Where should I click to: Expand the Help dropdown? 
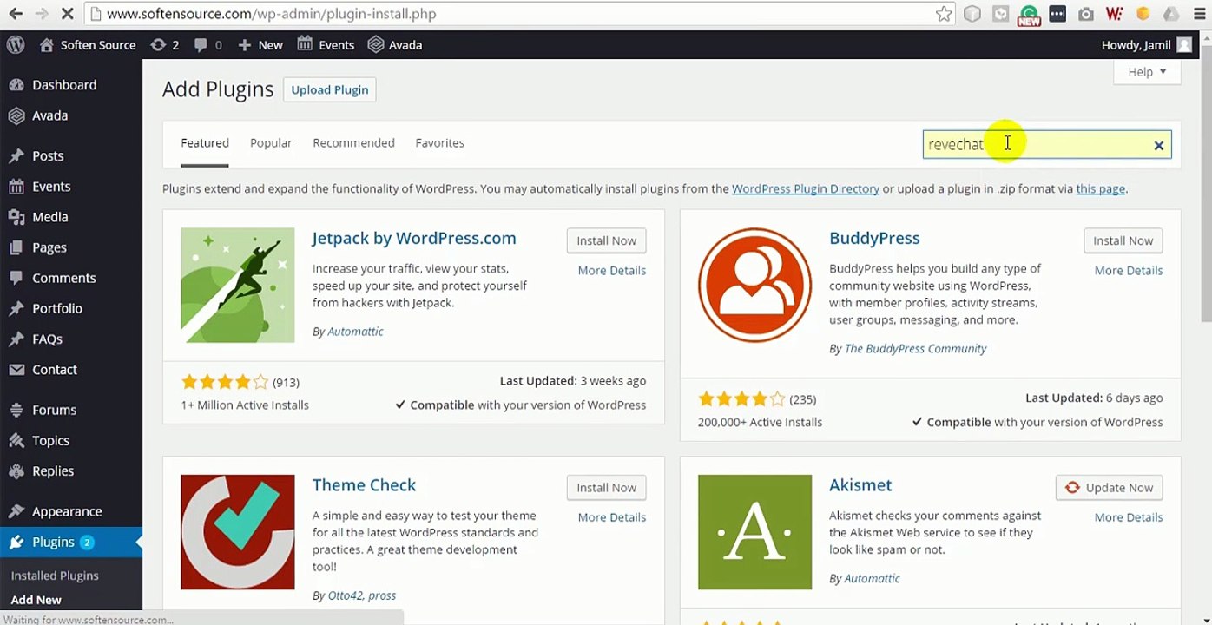coord(1147,72)
